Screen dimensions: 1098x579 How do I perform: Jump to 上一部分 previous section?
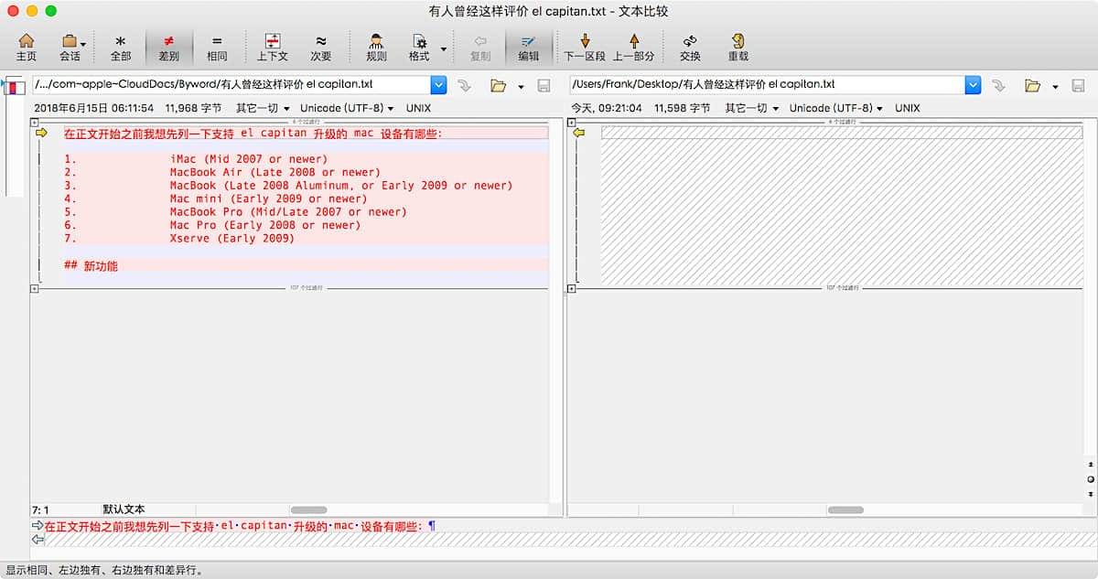click(x=633, y=48)
